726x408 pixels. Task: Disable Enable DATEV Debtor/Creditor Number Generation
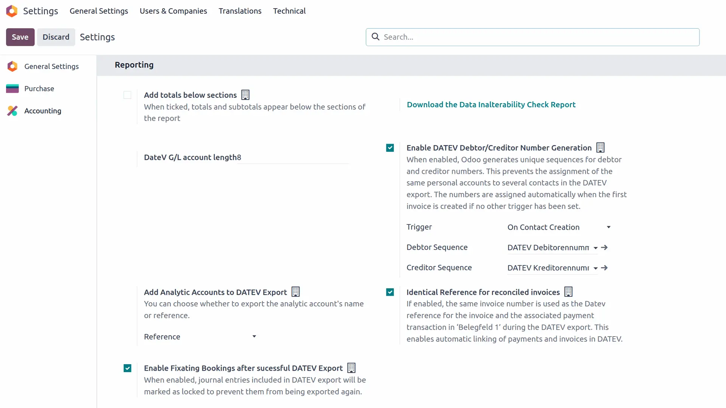(390, 147)
